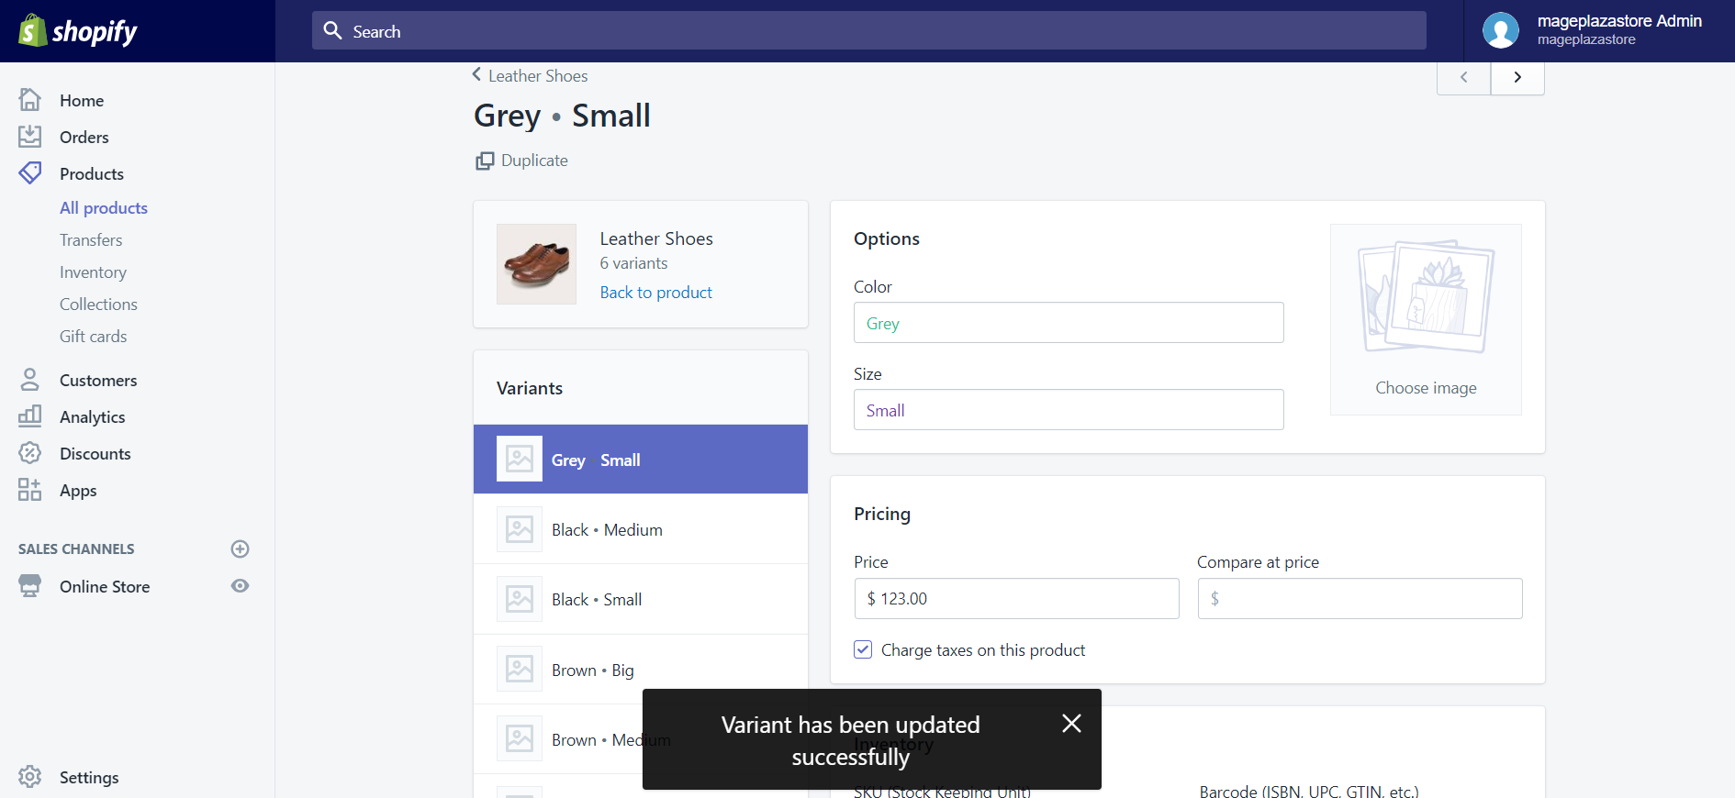Select the Brown • Big variant

click(641, 669)
